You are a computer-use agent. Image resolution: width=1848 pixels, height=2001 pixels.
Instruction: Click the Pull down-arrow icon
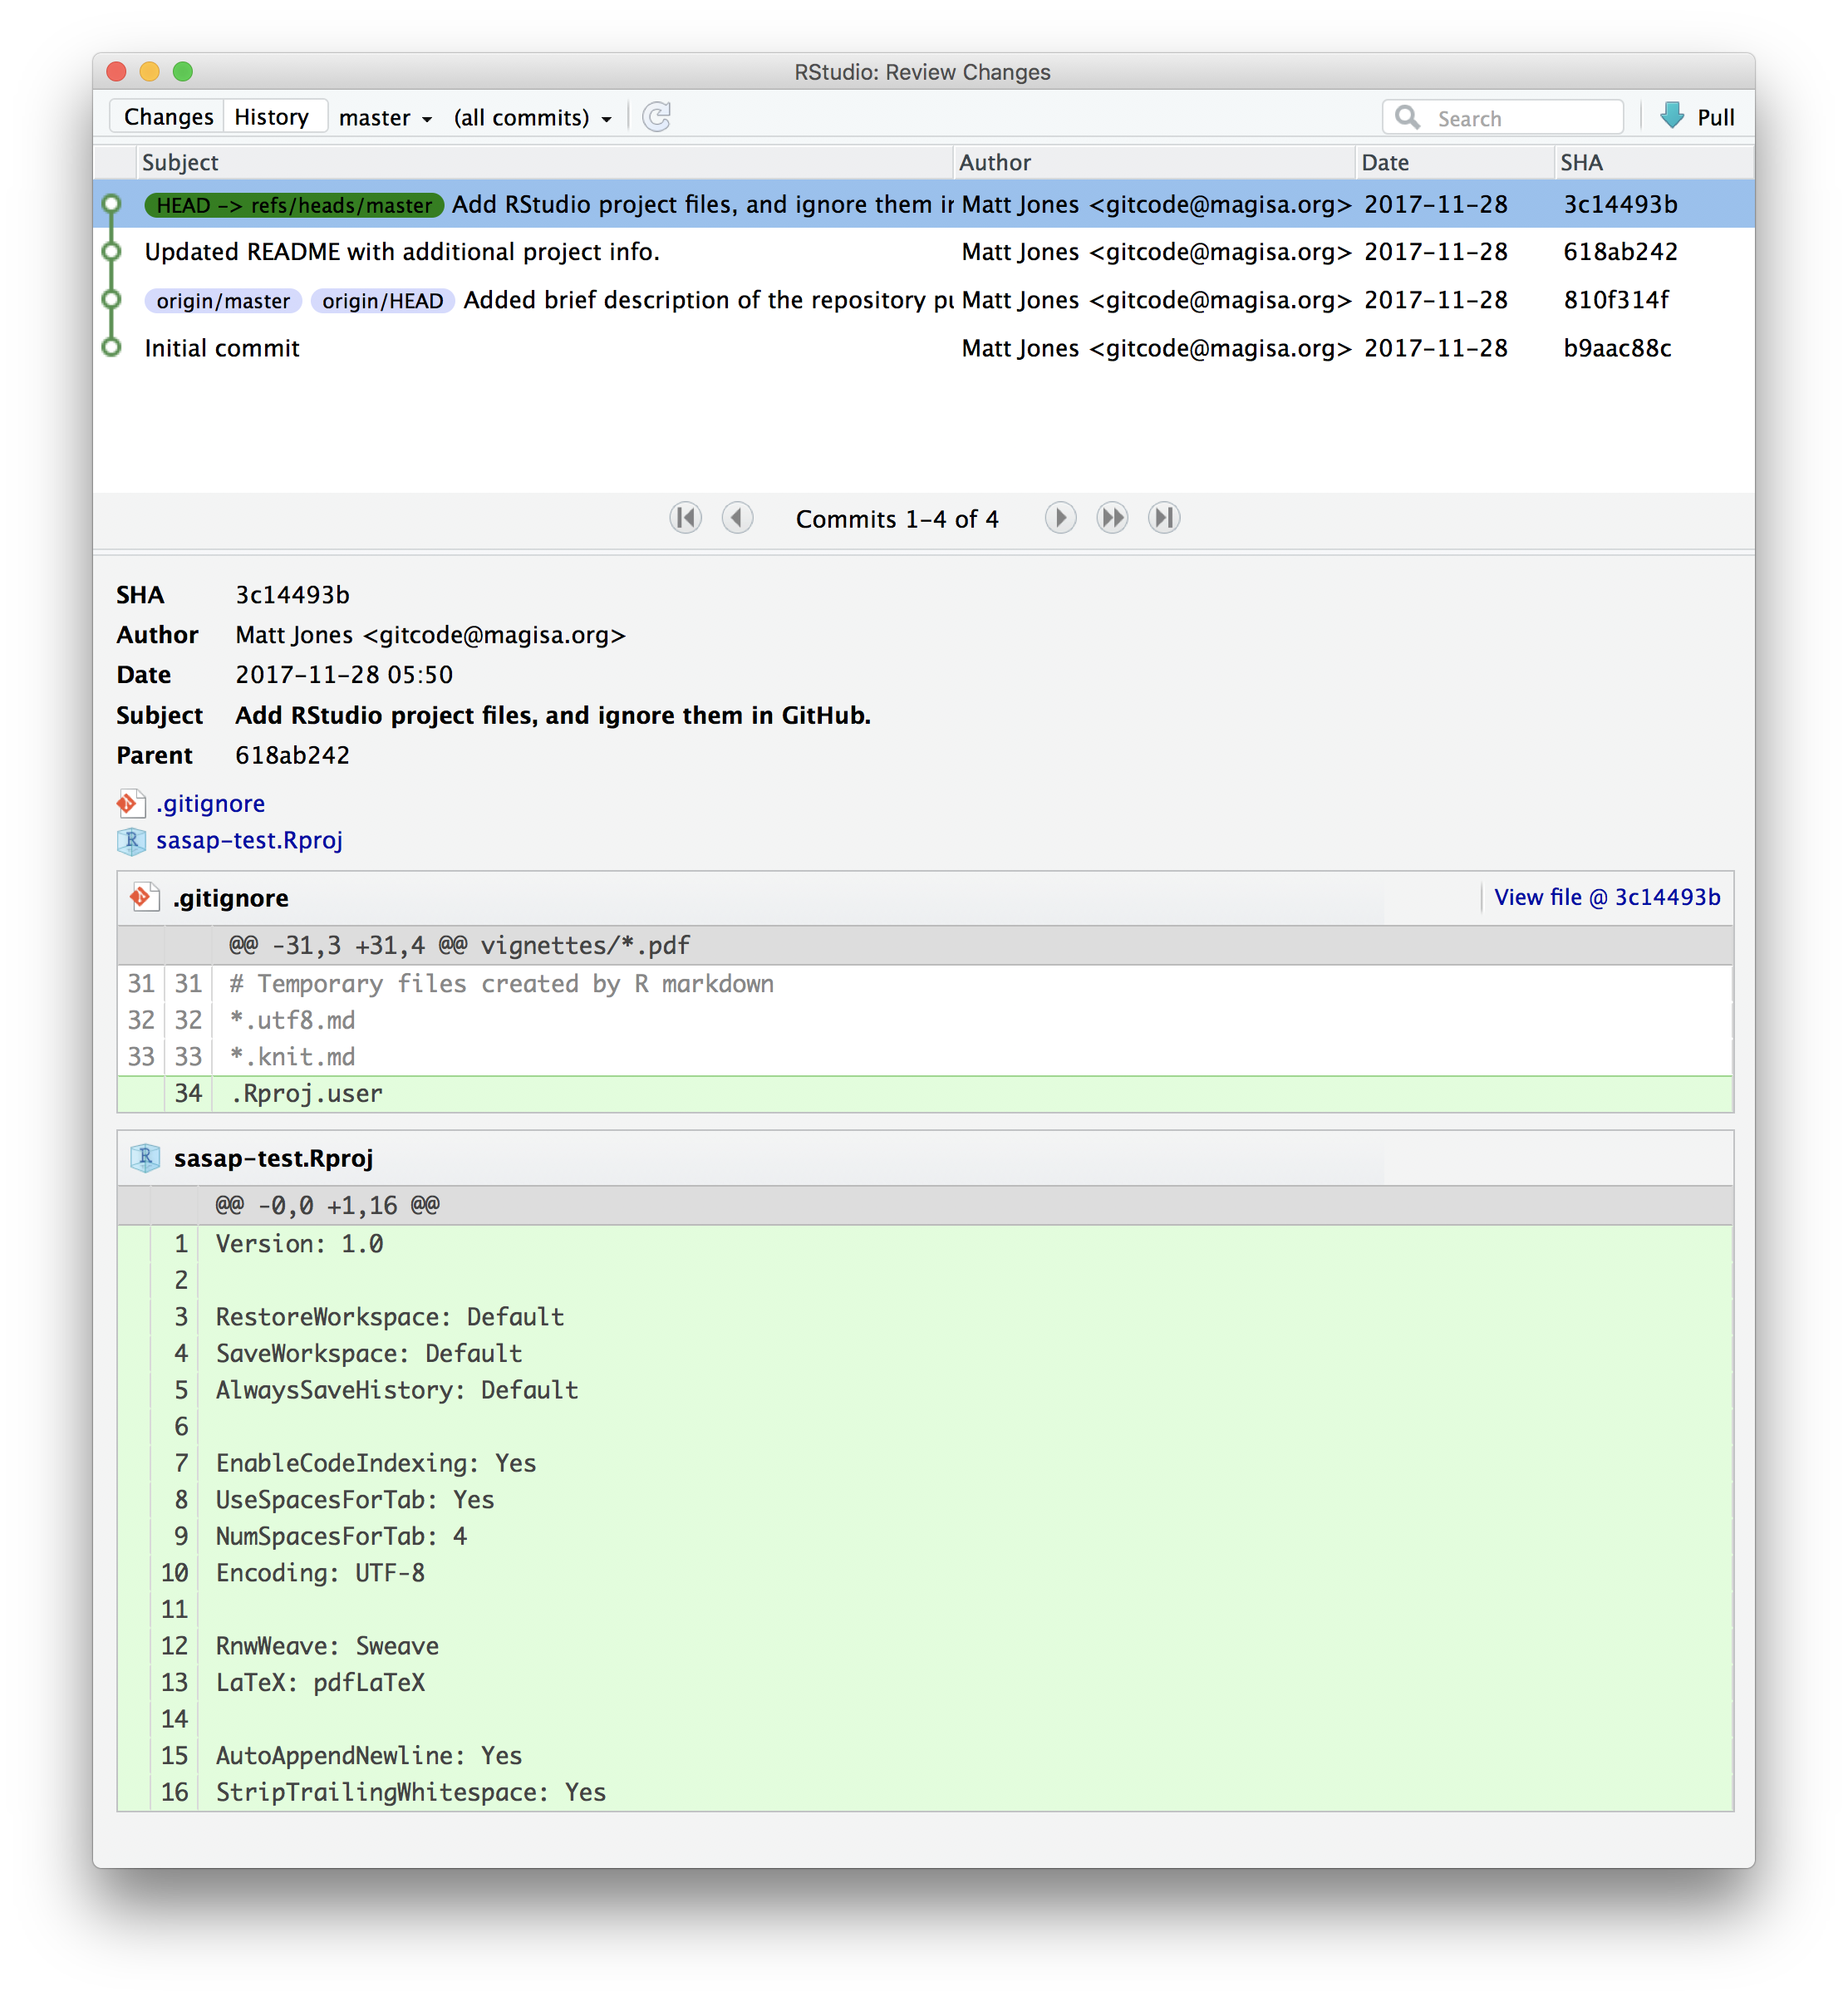pos(1672,116)
